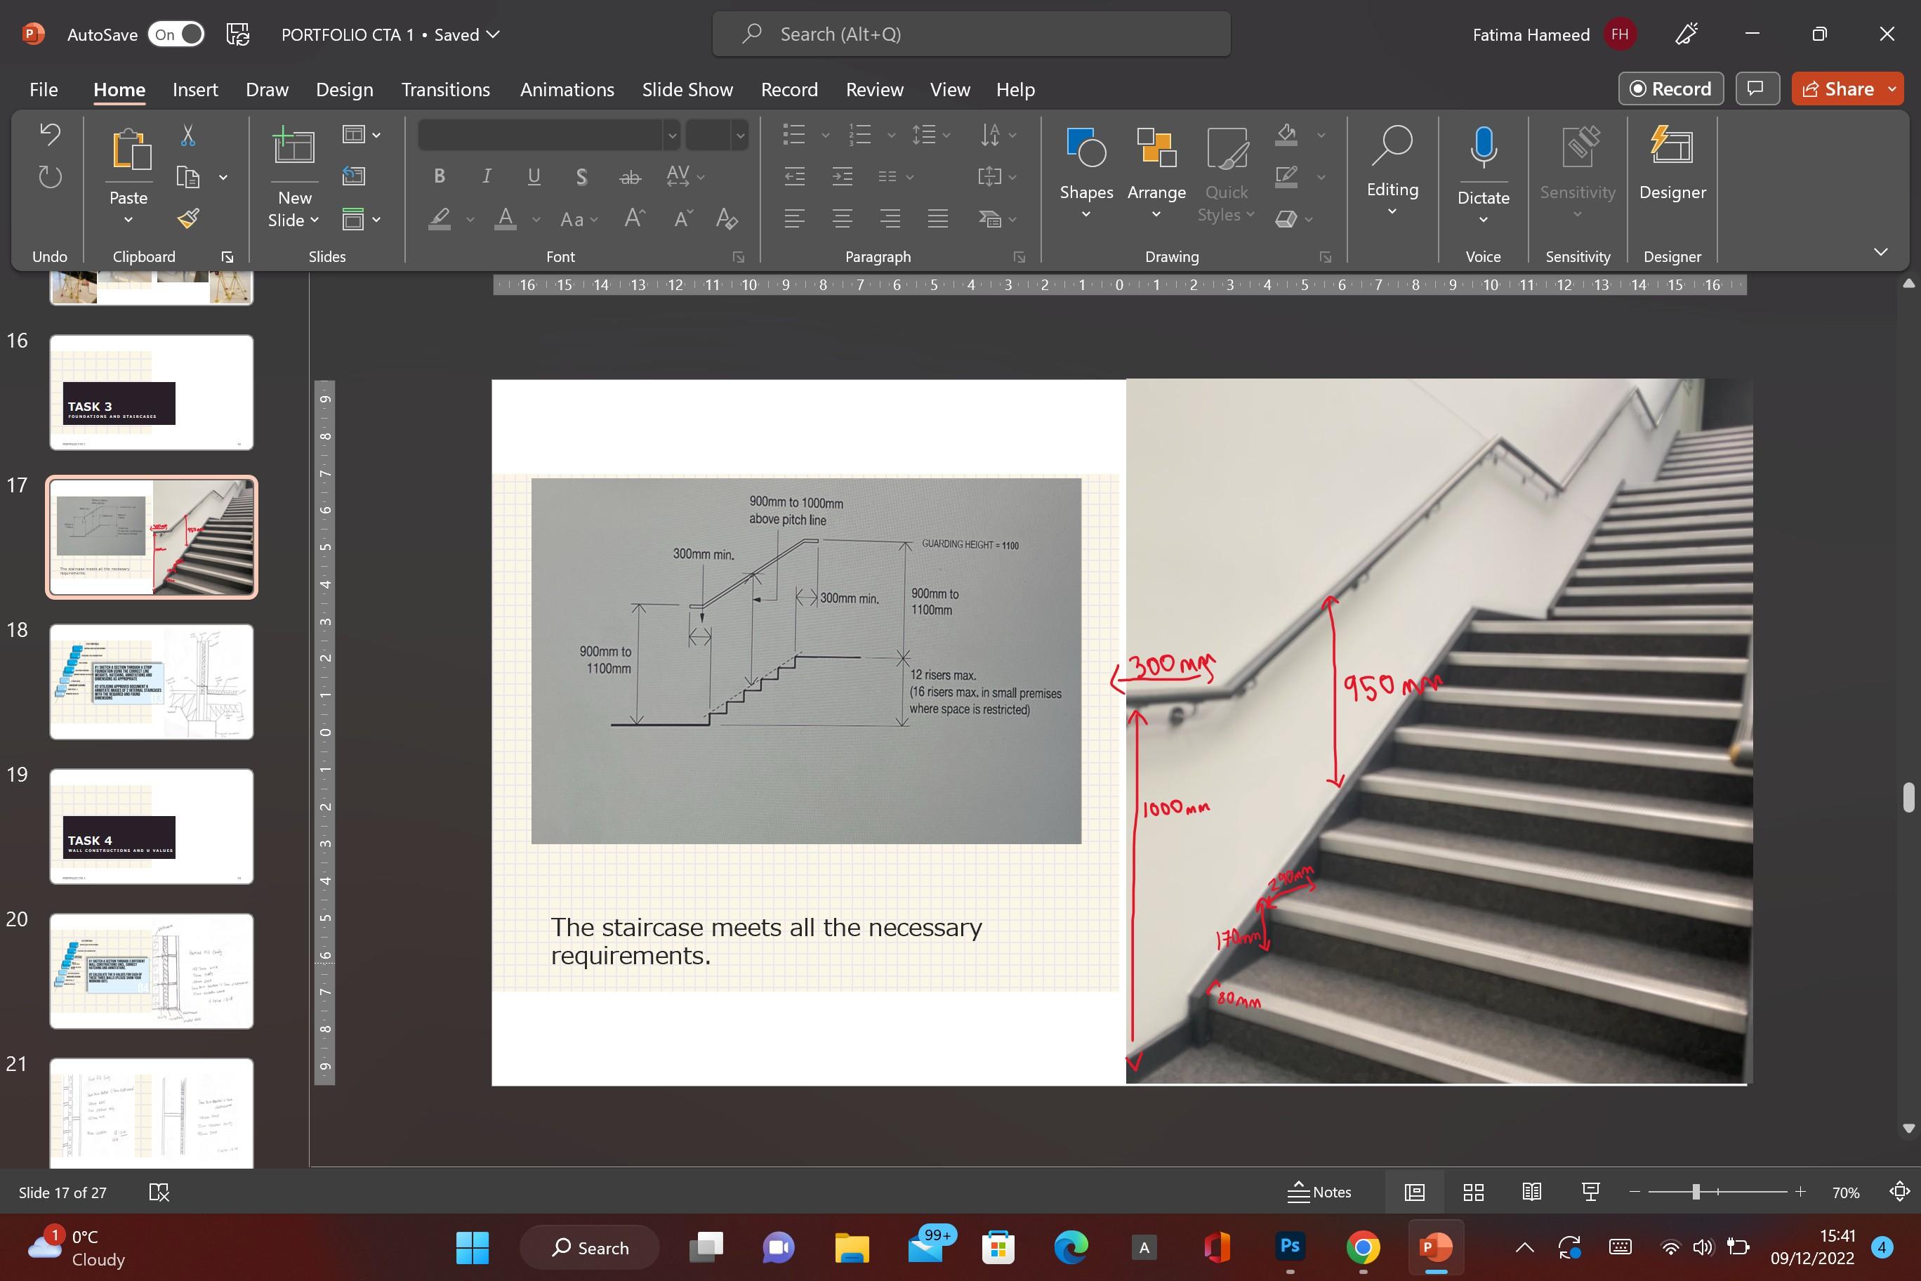Click the Center align paragraph icon
This screenshot has width=1921, height=1281.
(x=842, y=219)
